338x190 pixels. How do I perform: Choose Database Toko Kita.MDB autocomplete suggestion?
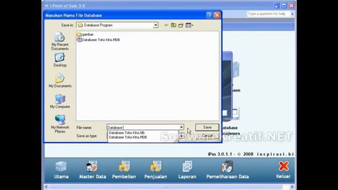pos(128,137)
